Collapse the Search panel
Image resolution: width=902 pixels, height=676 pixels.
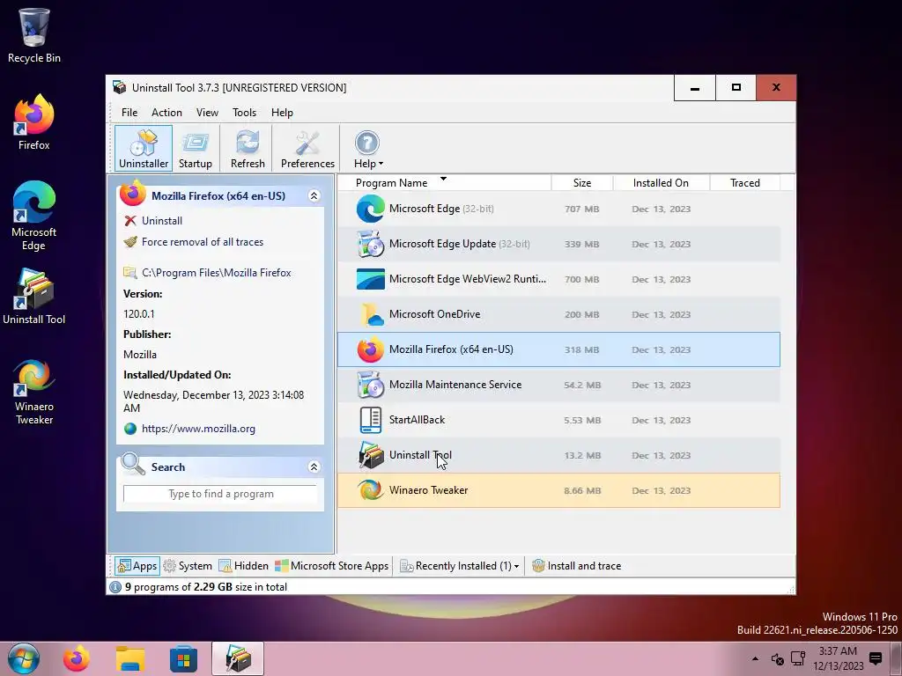[314, 467]
